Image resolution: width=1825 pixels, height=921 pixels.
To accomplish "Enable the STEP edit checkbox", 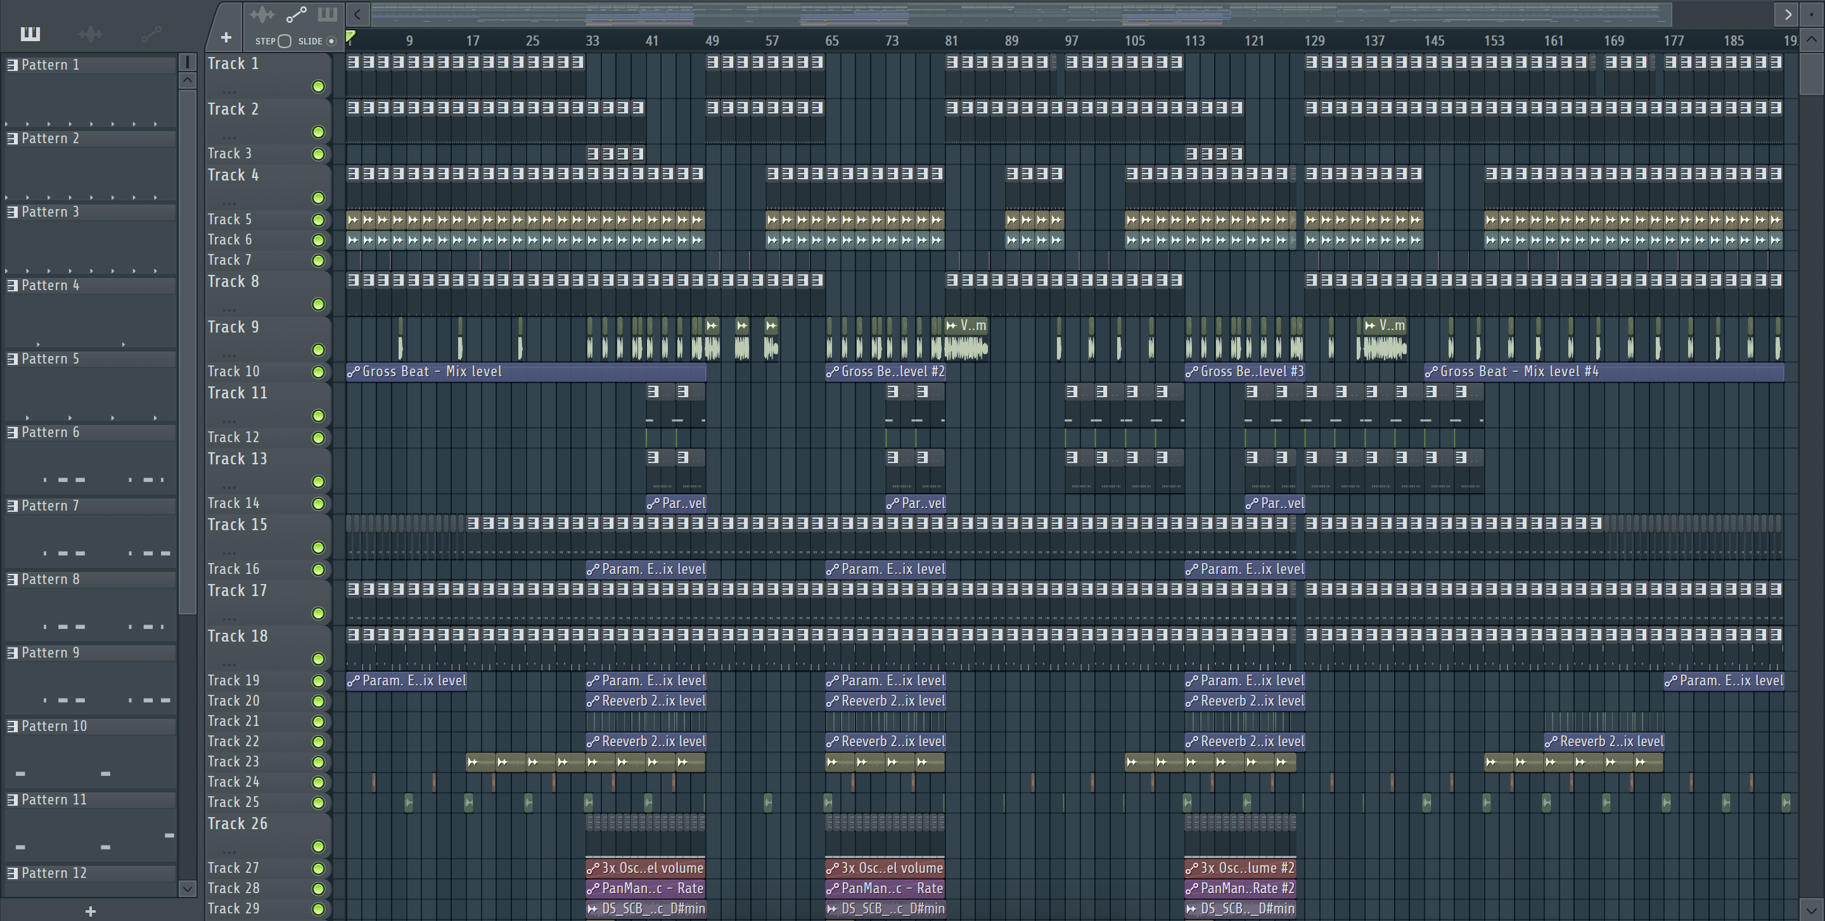I will click(x=285, y=41).
